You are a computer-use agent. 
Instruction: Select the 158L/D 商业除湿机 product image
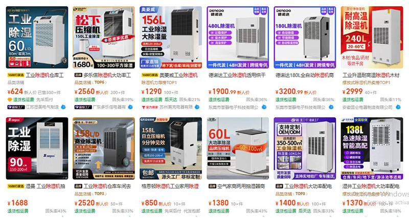click(104, 148)
